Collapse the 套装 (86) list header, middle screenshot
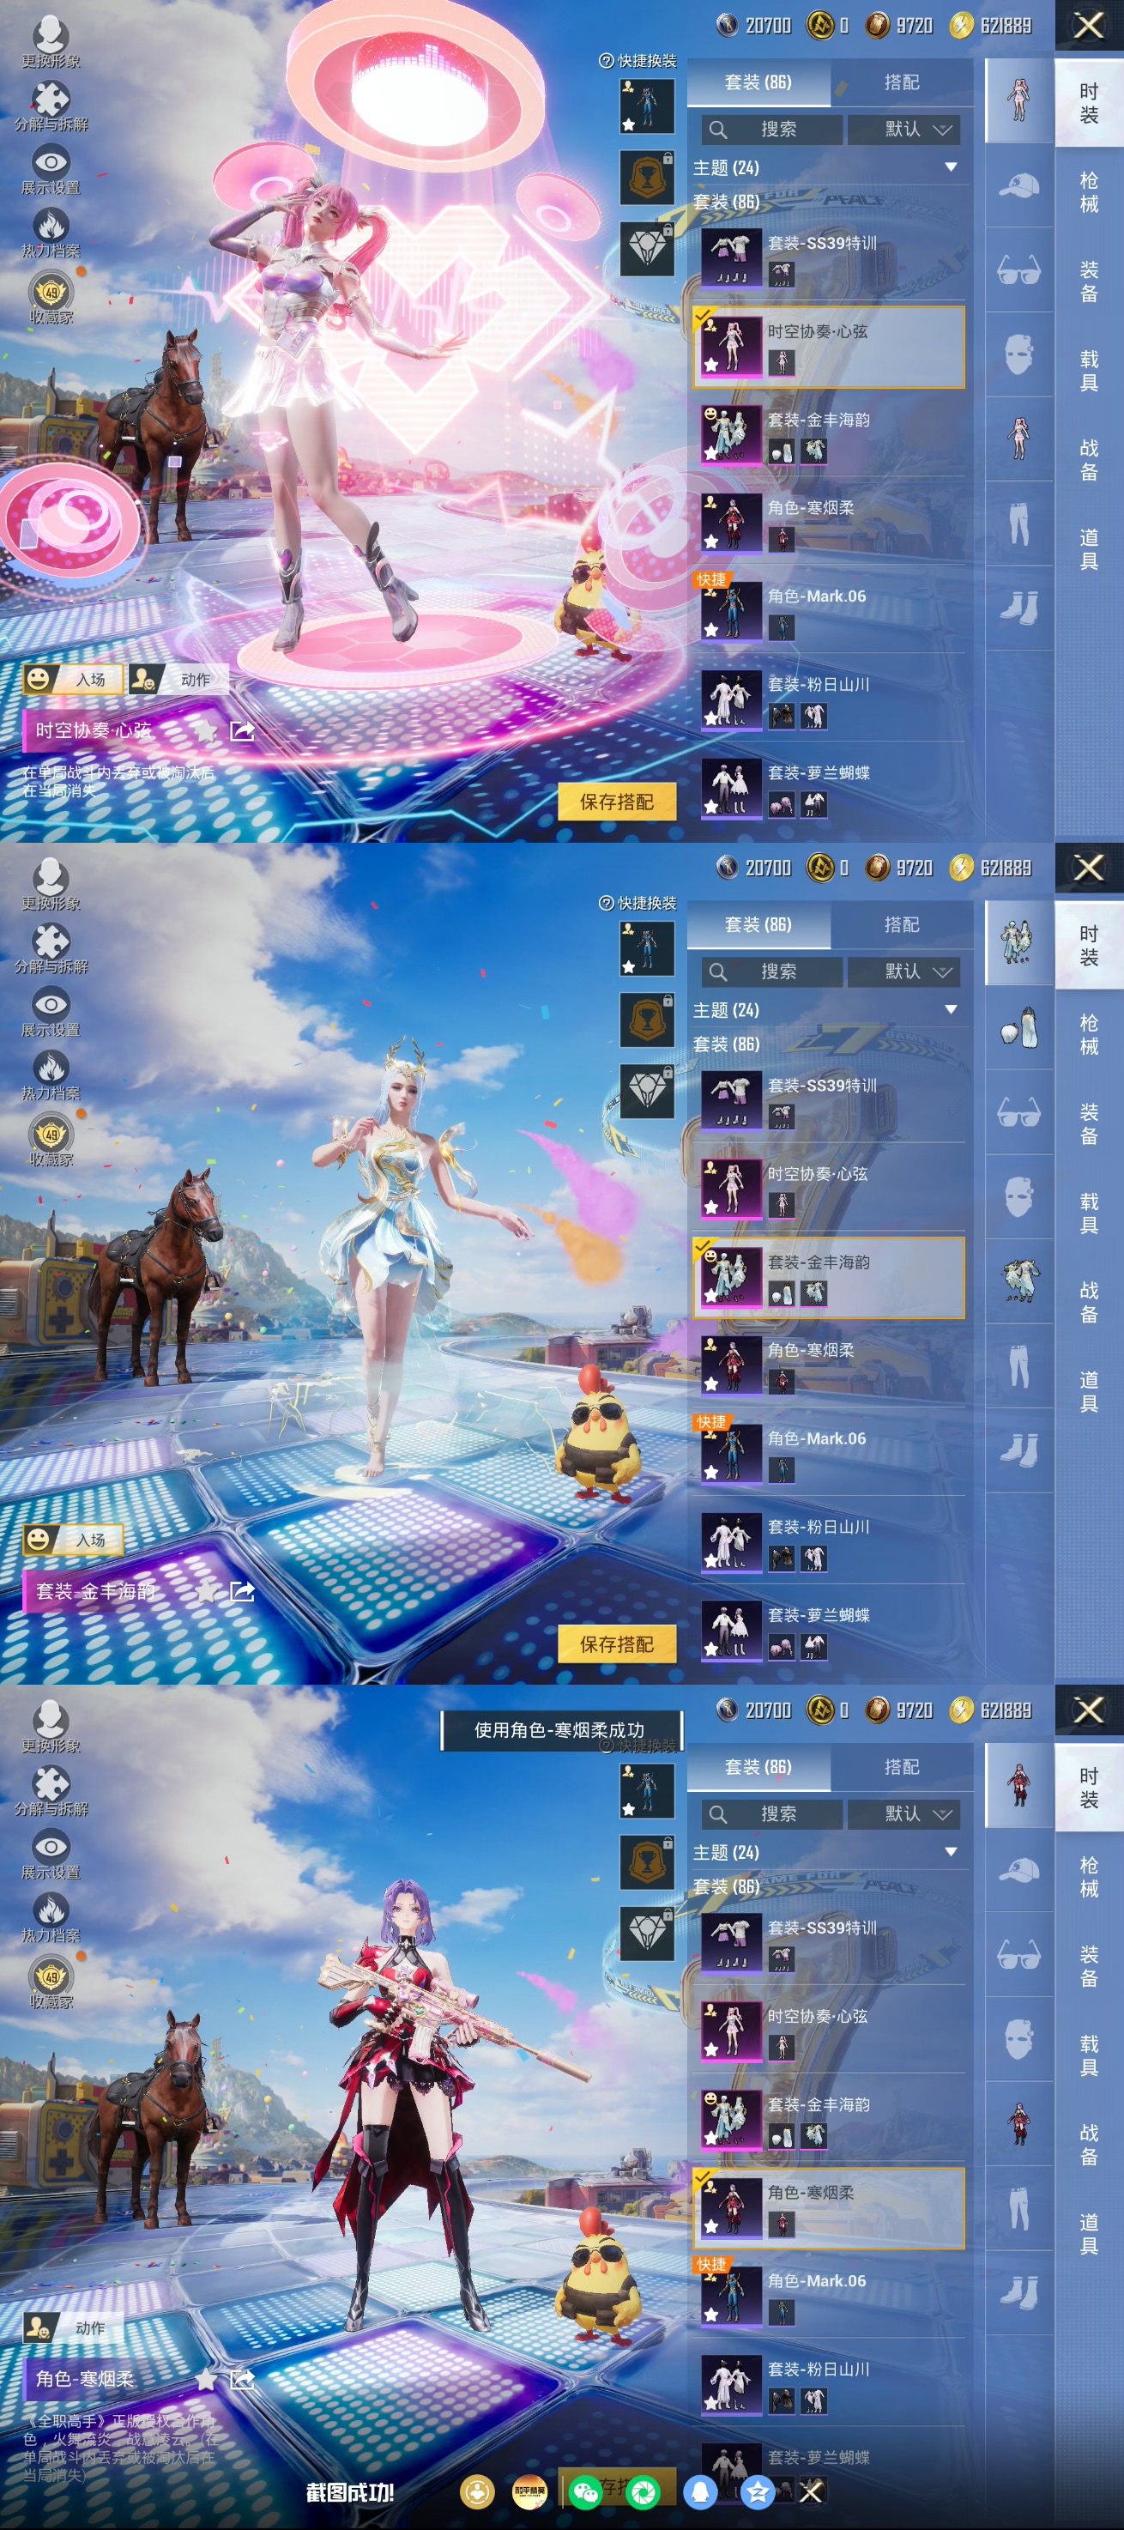Viewport: 1124px width, 2530px height. tap(728, 1045)
